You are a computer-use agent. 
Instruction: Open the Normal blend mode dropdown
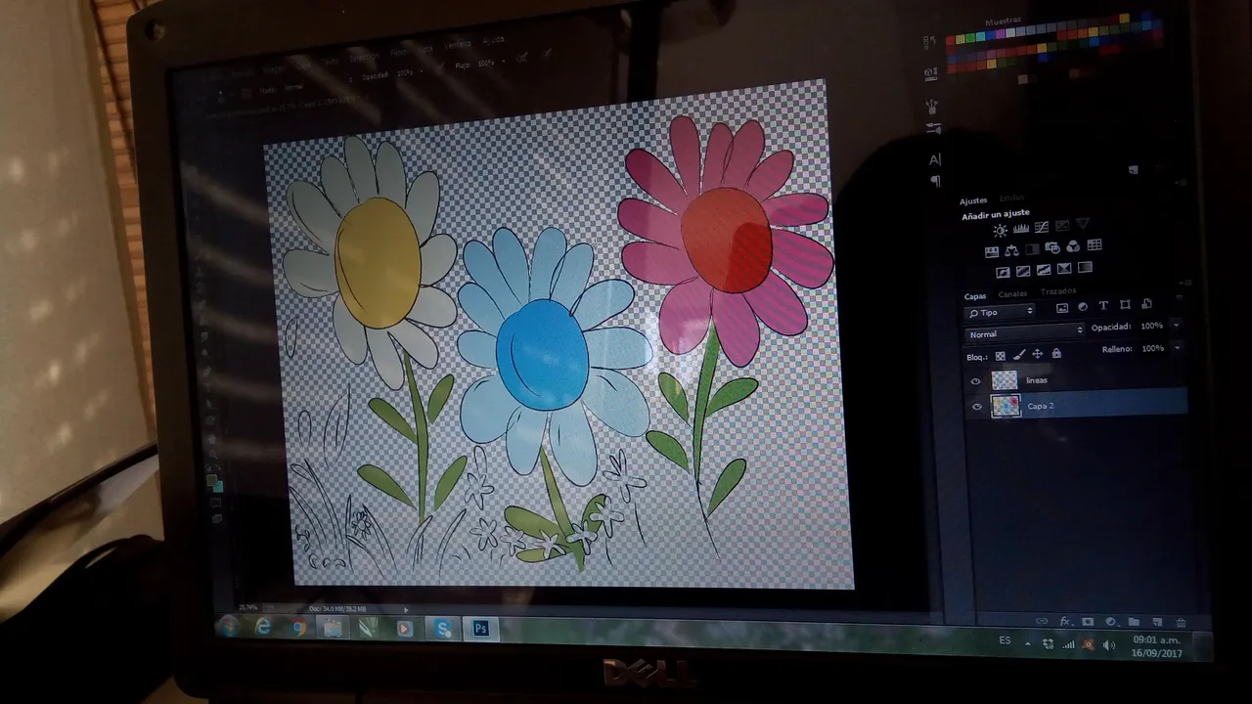pos(1025,332)
